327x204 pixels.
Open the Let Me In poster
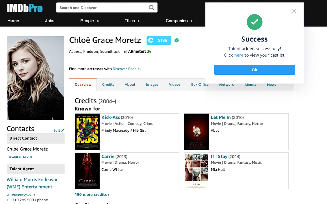[x=196, y=132]
